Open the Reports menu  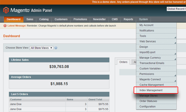[x=128, y=19]
